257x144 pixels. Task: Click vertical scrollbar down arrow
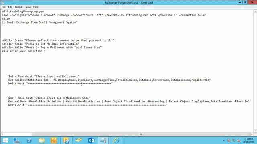(255, 131)
